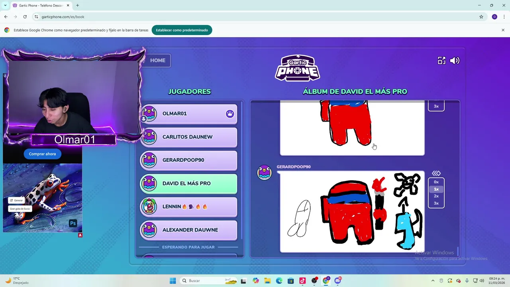Viewport: 510px width, 287px height.
Task: Open the Chrome profile avatar
Action: [x=494, y=17]
